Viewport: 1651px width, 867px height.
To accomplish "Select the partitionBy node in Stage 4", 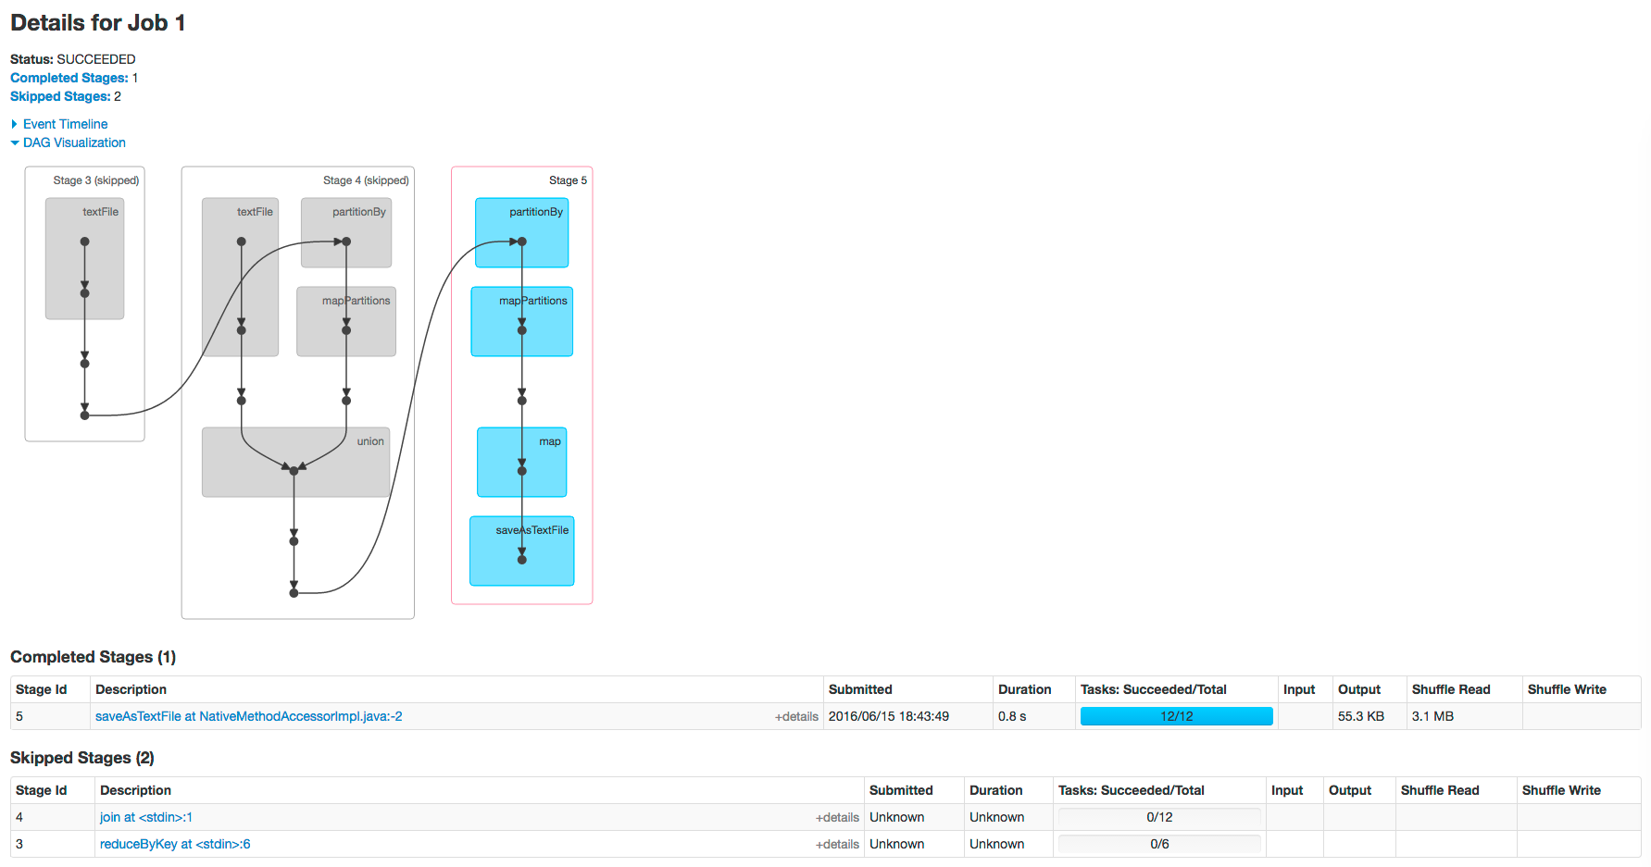I will (x=346, y=232).
